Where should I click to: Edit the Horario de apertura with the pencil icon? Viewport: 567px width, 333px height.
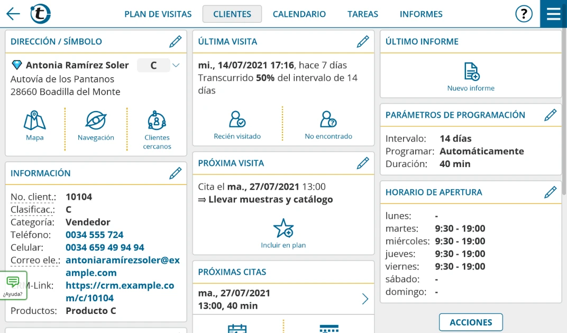[551, 192]
